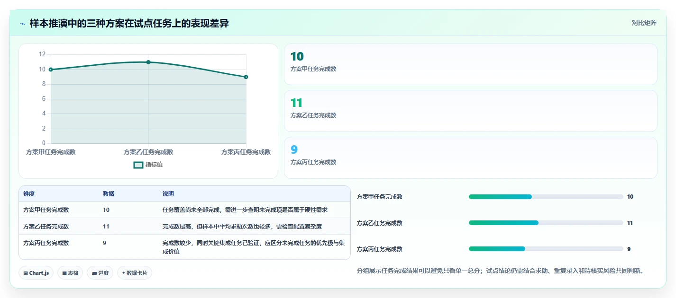Click the table data value 11
The height and width of the screenshot is (298, 676).
click(106, 227)
